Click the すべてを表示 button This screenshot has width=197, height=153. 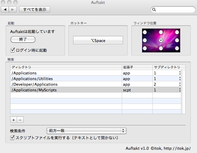[x=35, y=10]
